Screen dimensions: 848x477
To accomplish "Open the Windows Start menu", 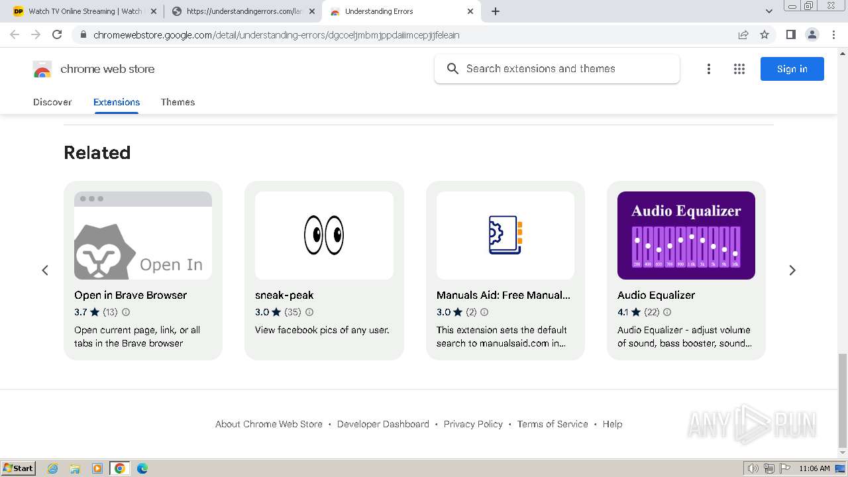I will (18, 468).
